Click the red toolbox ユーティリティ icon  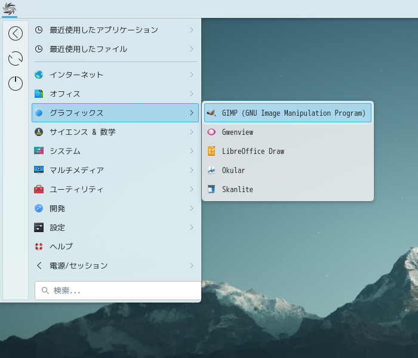(x=39, y=189)
